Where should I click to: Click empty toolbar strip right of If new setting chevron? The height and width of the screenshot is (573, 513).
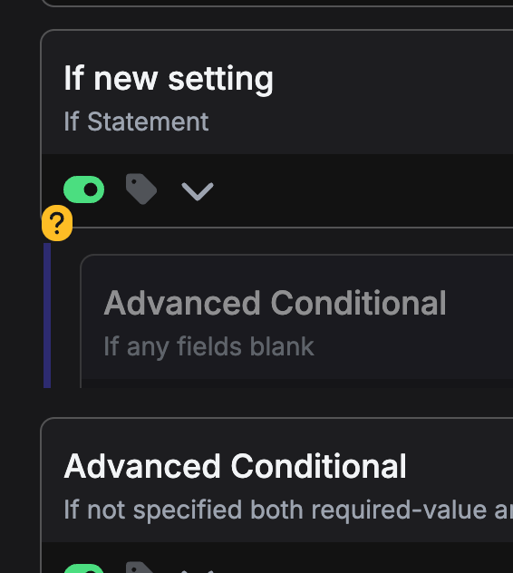pos(363,190)
